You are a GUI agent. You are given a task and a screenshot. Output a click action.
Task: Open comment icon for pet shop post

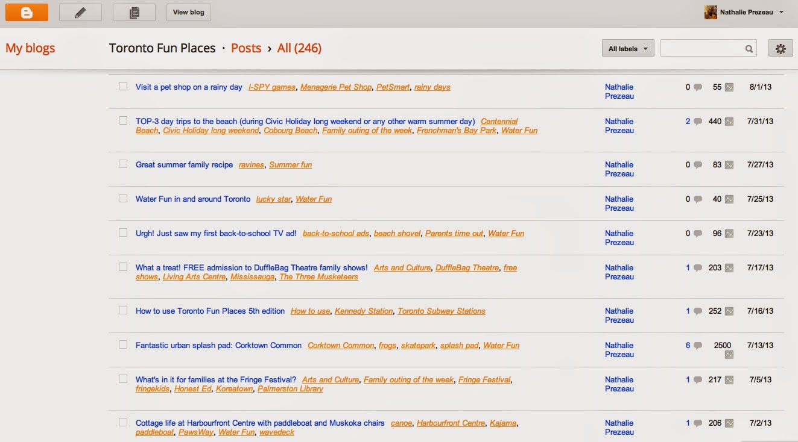tap(698, 87)
